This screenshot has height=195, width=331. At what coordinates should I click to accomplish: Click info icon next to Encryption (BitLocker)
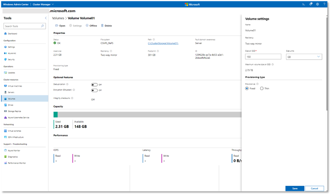[x=74, y=90]
